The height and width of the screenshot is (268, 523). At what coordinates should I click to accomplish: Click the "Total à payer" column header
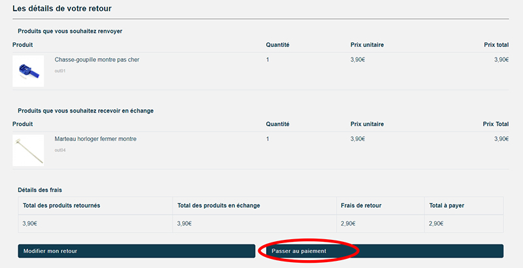[447, 206]
